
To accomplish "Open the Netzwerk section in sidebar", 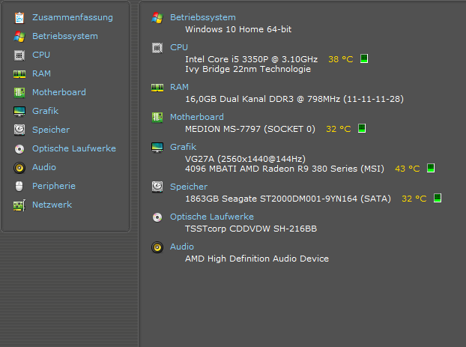I will [52, 205].
